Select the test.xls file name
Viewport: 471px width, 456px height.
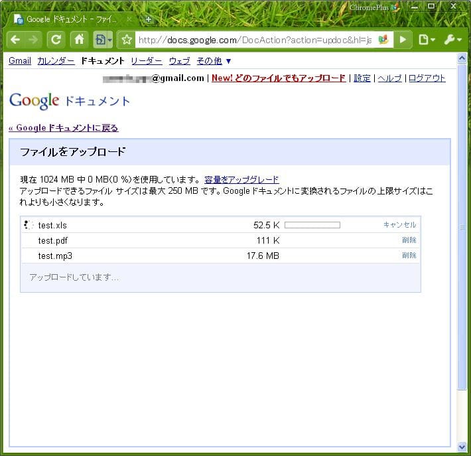click(x=52, y=225)
